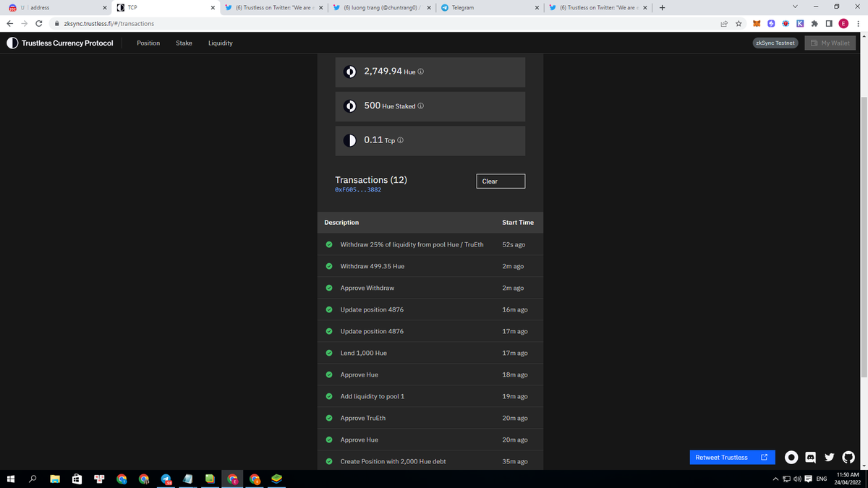868x488 pixels.
Task: Open the MetaMask fox extension
Action: coord(758,23)
